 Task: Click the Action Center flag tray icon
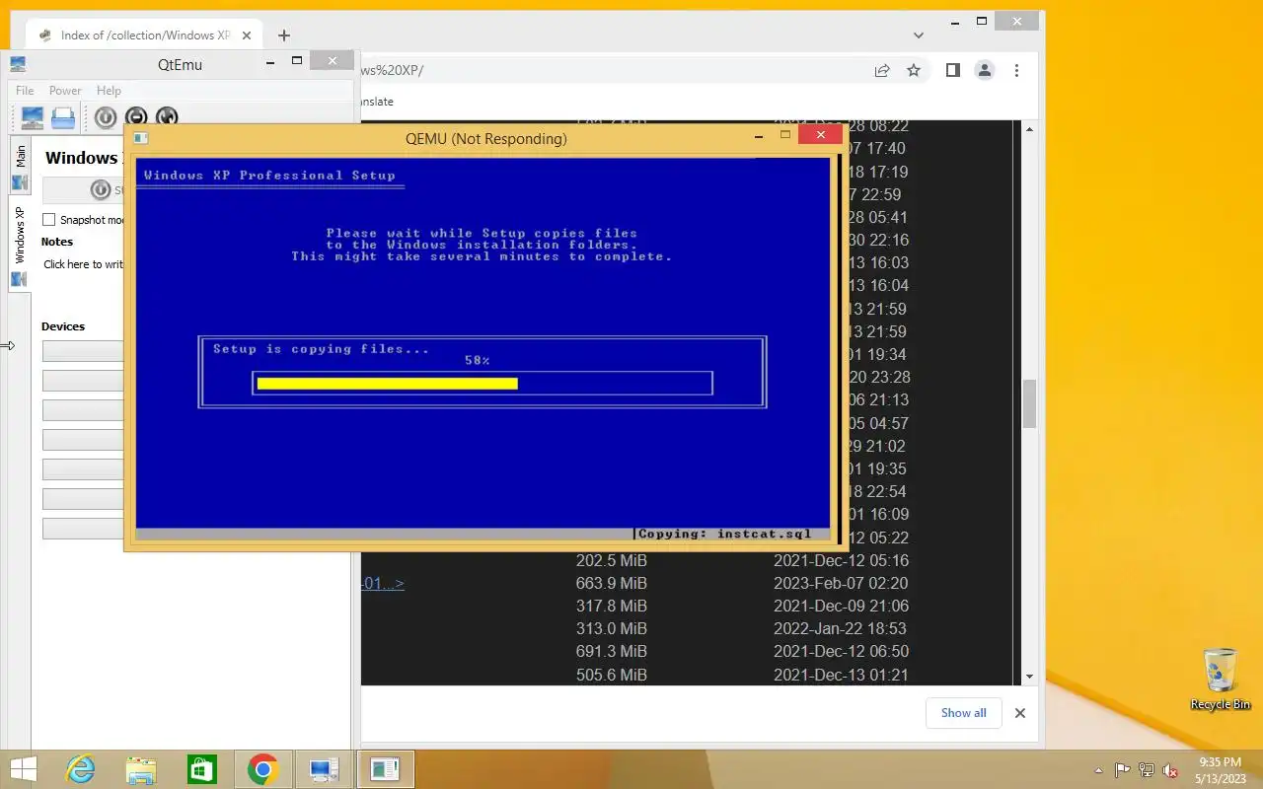click(x=1123, y=770)
